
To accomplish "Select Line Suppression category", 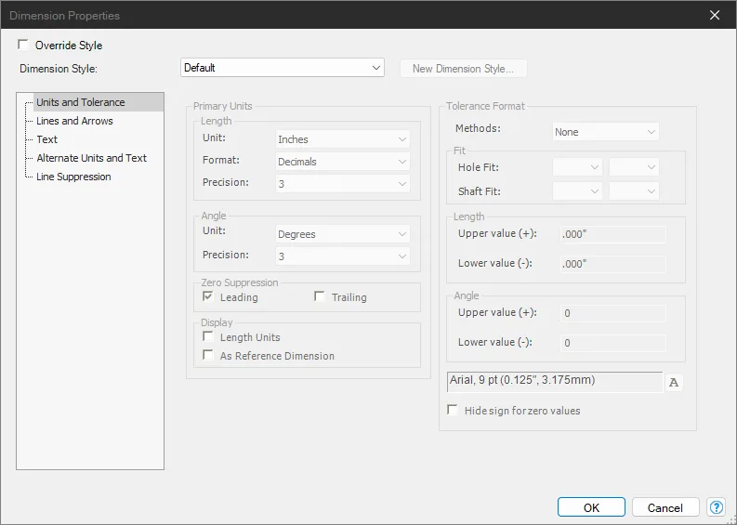I will click(73, 177).
